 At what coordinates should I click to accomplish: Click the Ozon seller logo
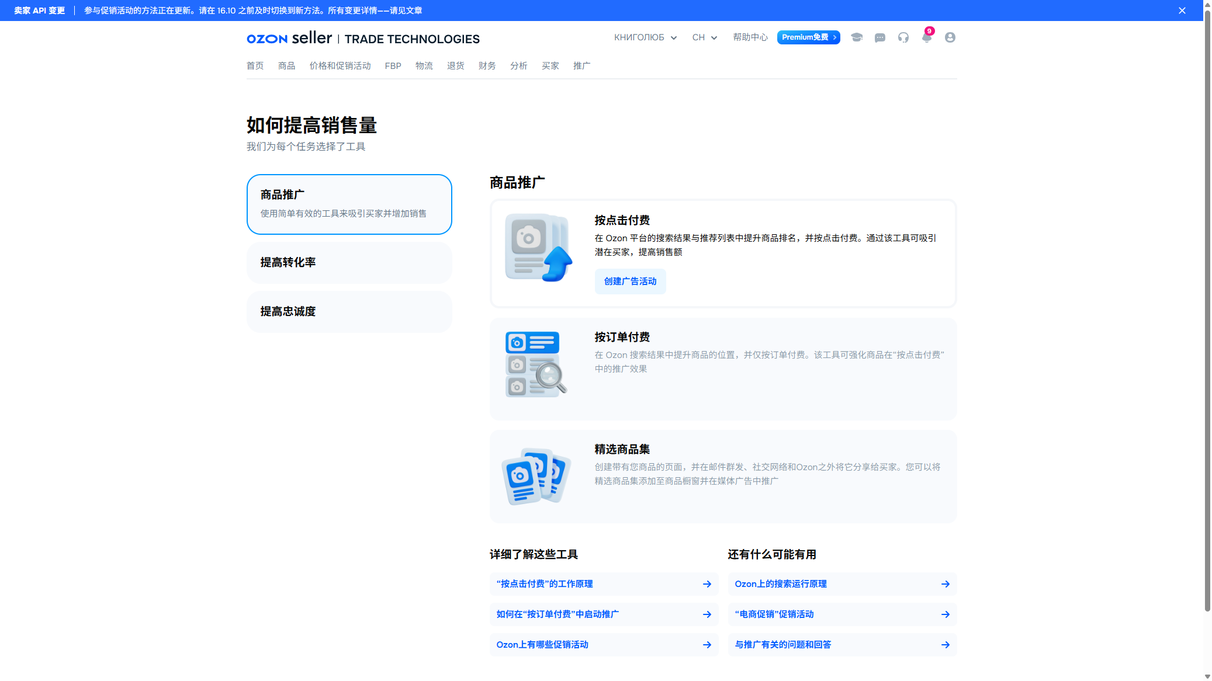289,38
